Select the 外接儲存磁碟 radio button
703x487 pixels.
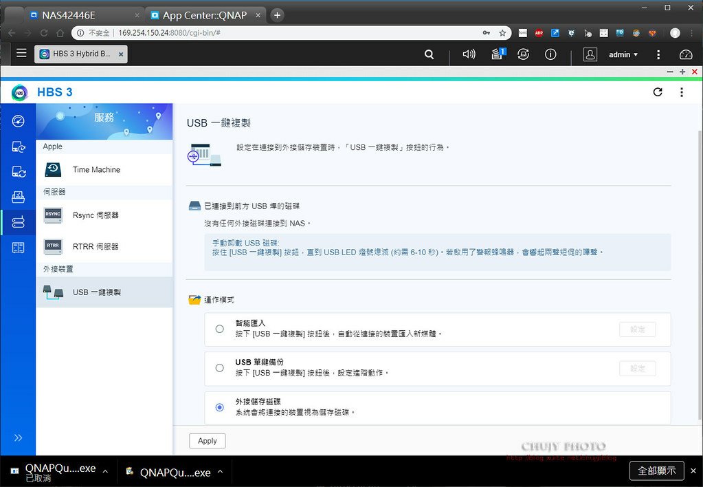point(219,408)
